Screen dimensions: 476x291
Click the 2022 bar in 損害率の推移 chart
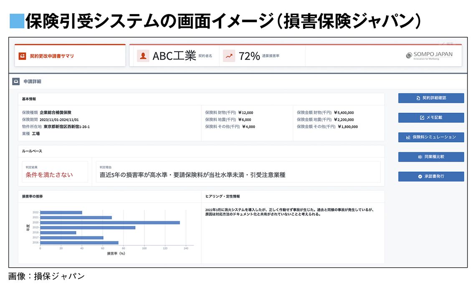pyautogui.click(x=61, y=212)
